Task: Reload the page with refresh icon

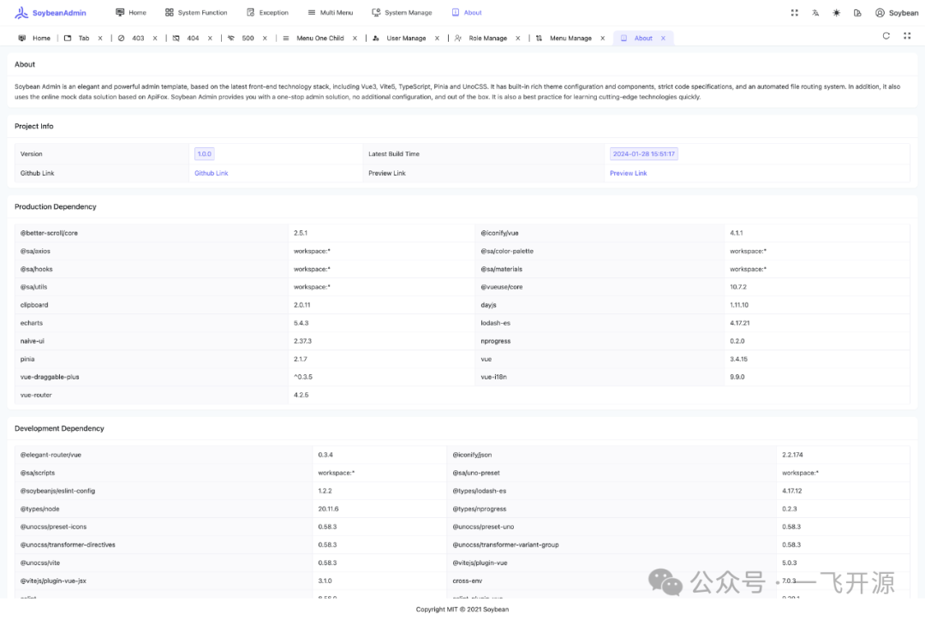Action: [x=886, y=36]
